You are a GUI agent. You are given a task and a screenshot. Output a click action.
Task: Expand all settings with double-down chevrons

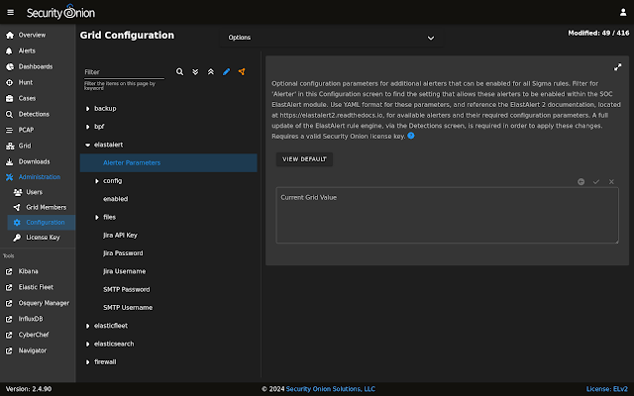coord(195,71)
